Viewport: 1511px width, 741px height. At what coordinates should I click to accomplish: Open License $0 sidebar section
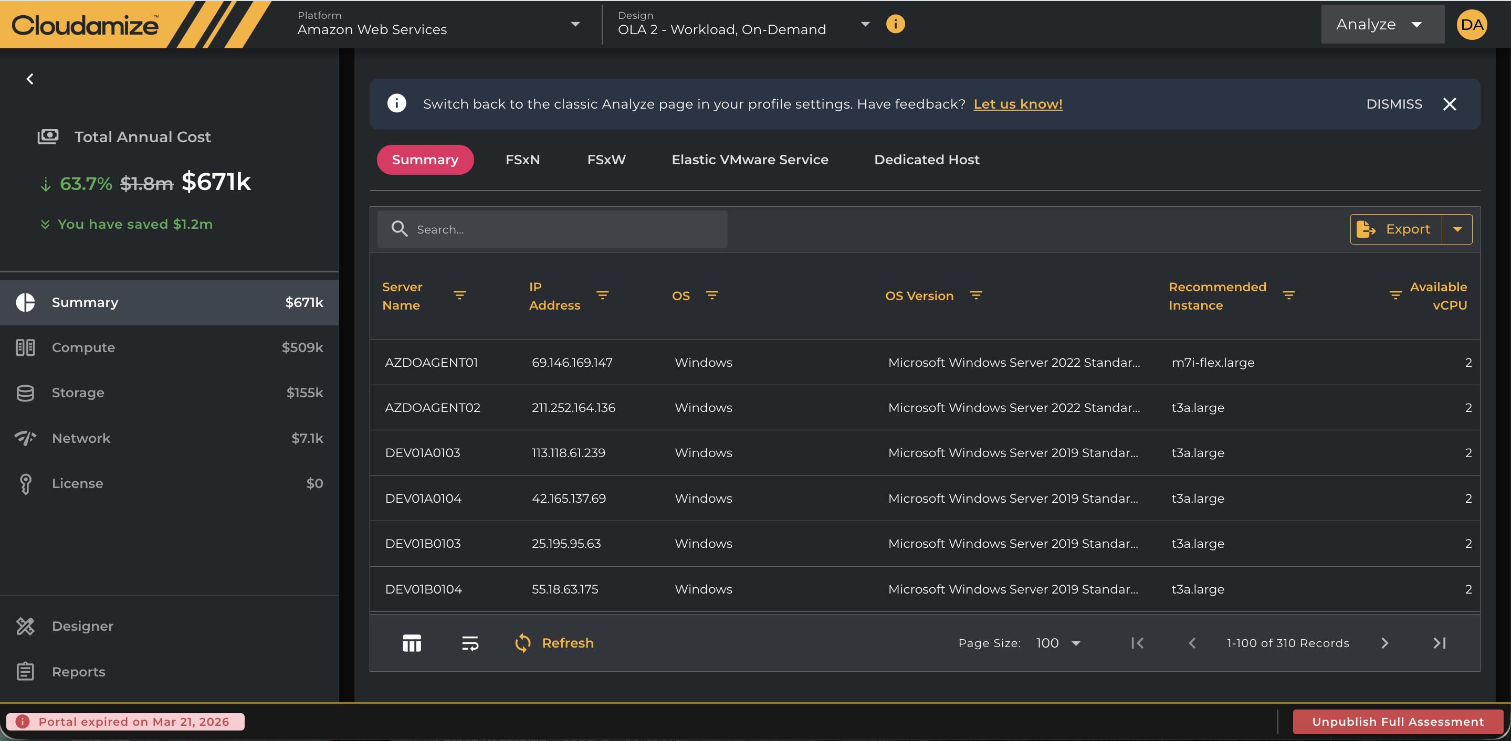(170, 484)
